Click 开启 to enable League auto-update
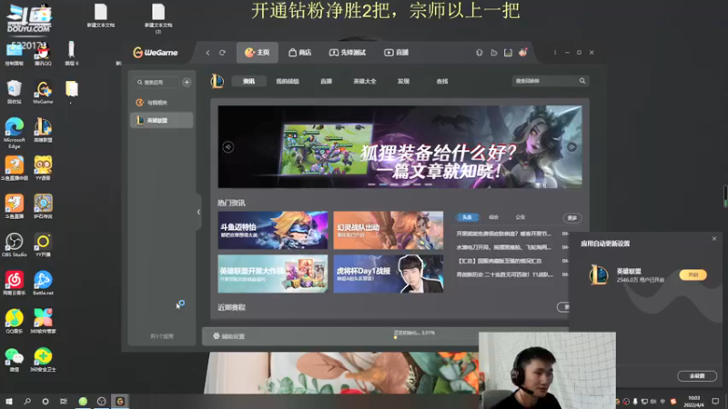Image resolution: width=728 pixels, height=409 pixels. (x=693, y=275)
